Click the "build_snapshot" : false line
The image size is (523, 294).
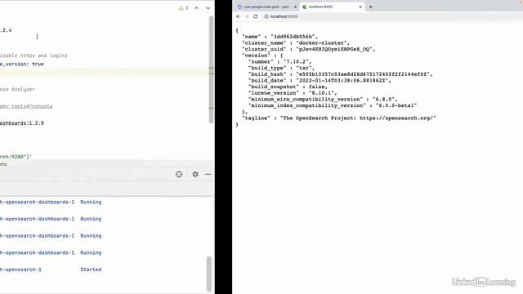(288, 87)
